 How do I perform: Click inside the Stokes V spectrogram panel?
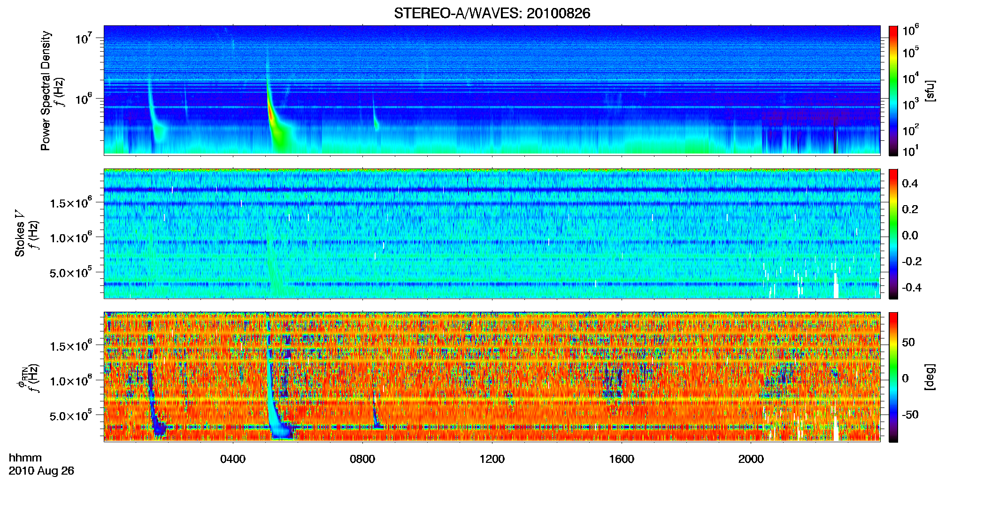[x=492, y=234]
